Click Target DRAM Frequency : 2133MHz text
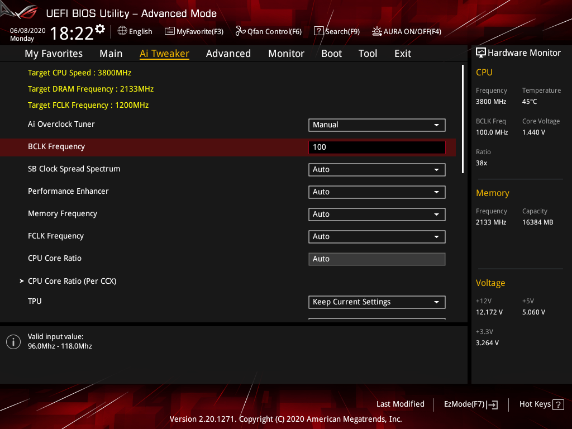The image size is (572, 429). (91, 89)
